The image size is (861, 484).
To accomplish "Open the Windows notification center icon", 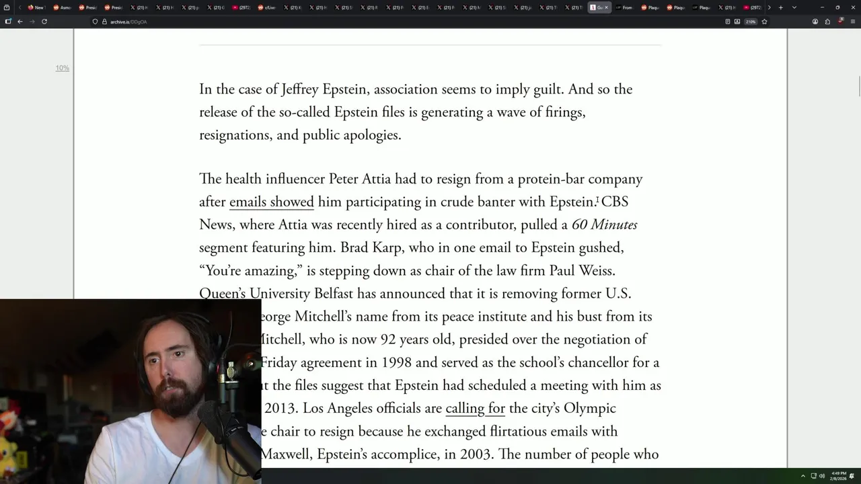I will [852, 476].
